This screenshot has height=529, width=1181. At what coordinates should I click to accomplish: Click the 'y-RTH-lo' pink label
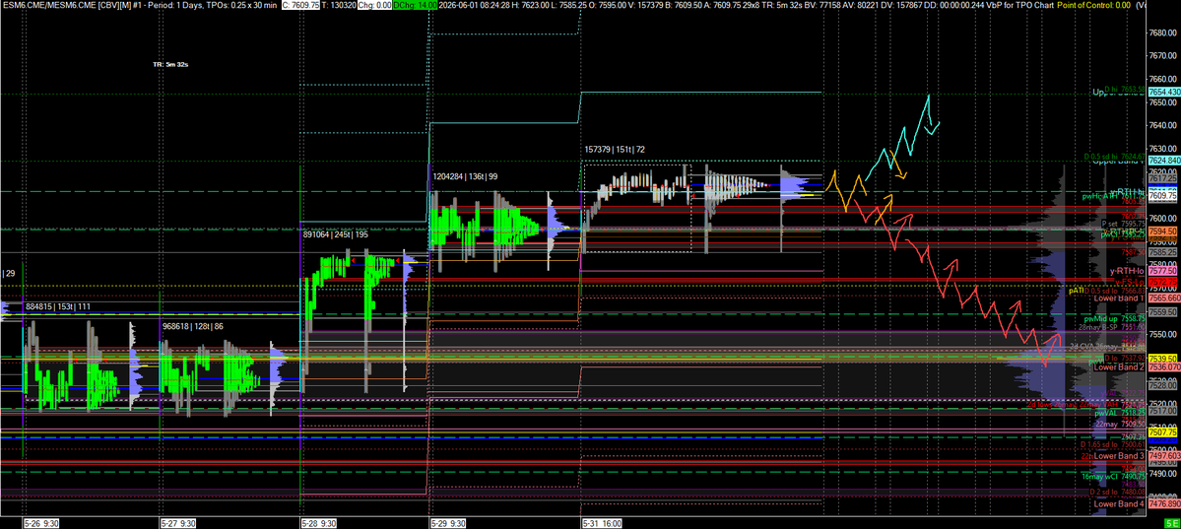[x=1128, y=271]
